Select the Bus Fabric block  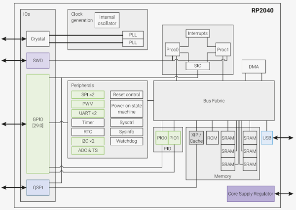pyautogui.click(x=214, y=101)
